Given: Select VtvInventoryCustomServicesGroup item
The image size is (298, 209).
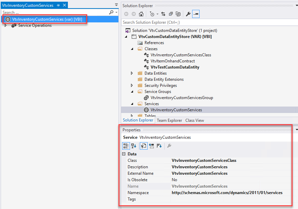Looking at the screenshot, I should pyautogui.click(x=182, y=98).
